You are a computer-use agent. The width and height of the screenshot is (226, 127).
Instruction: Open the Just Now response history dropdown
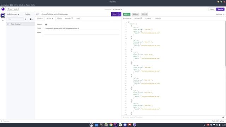220,14
